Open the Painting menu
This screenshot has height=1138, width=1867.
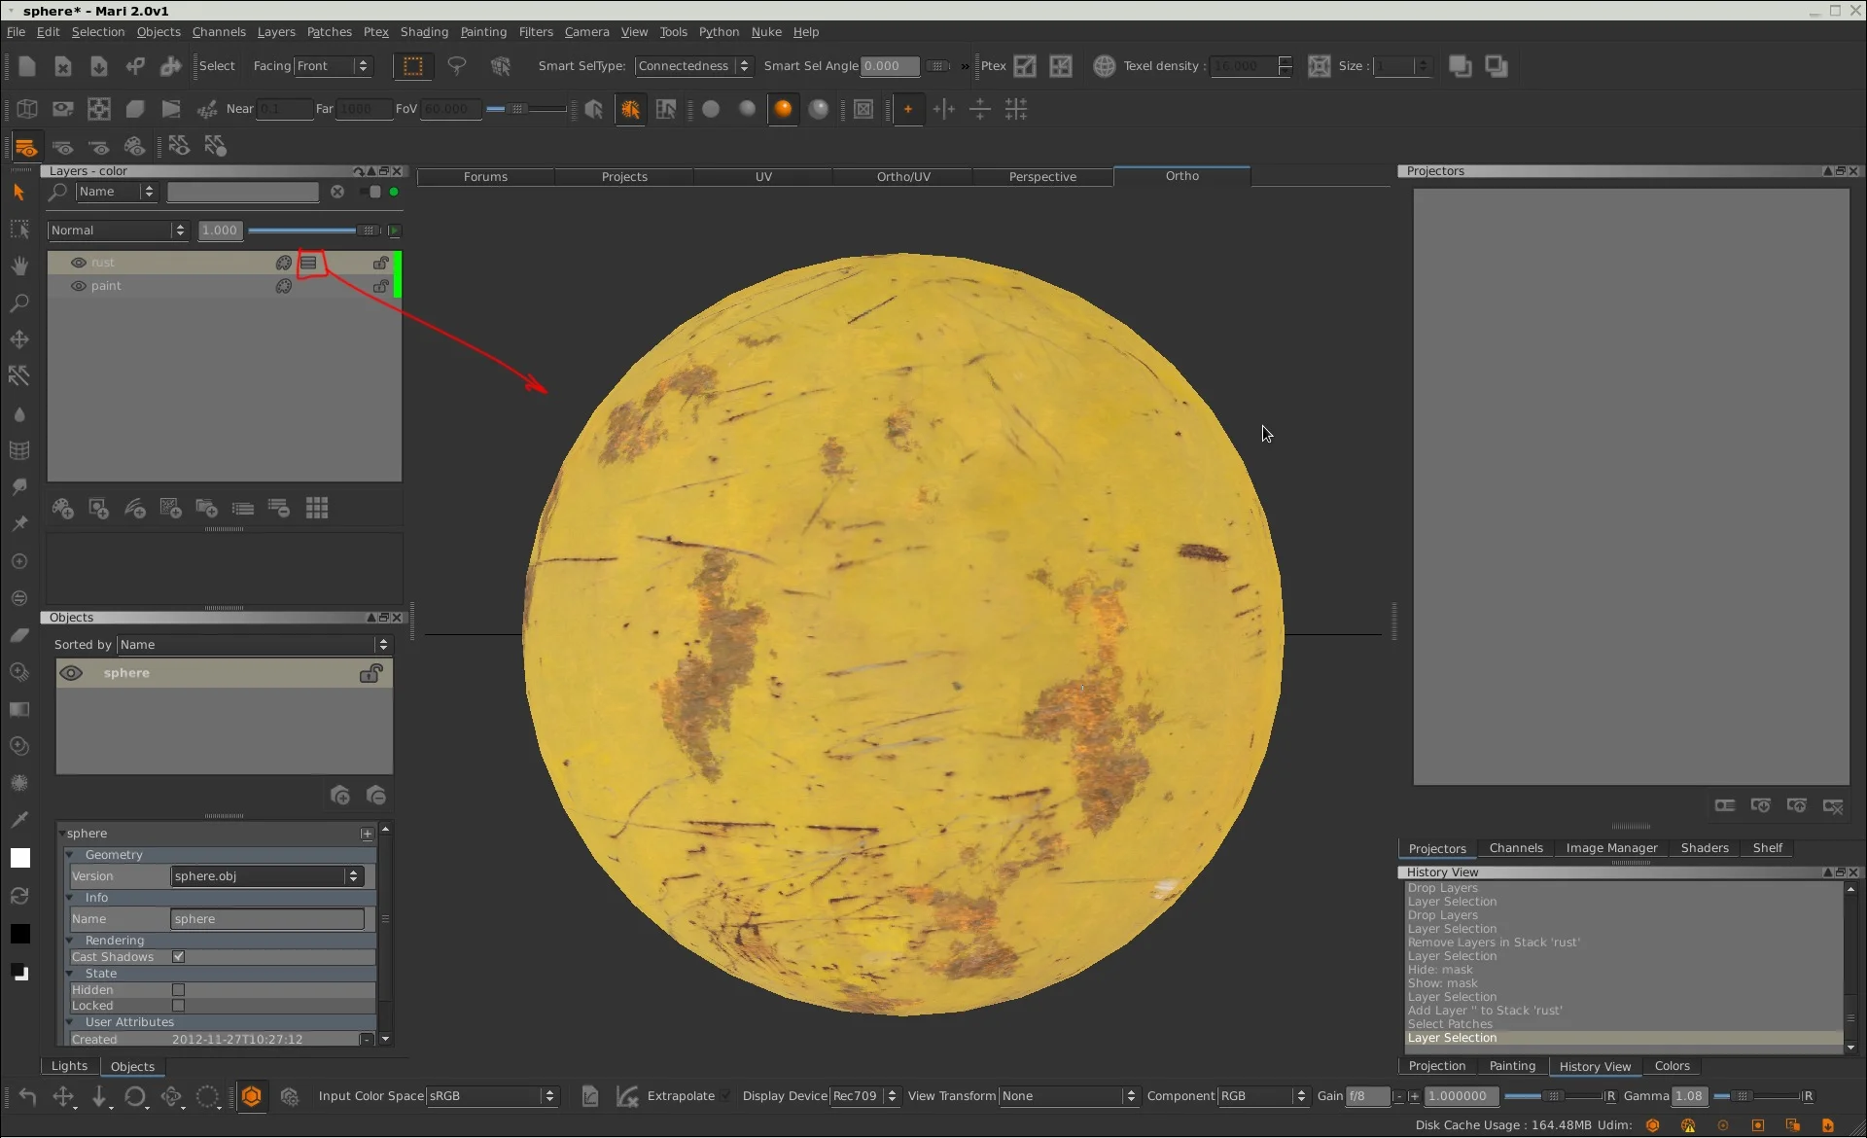[x=483, y=32]
